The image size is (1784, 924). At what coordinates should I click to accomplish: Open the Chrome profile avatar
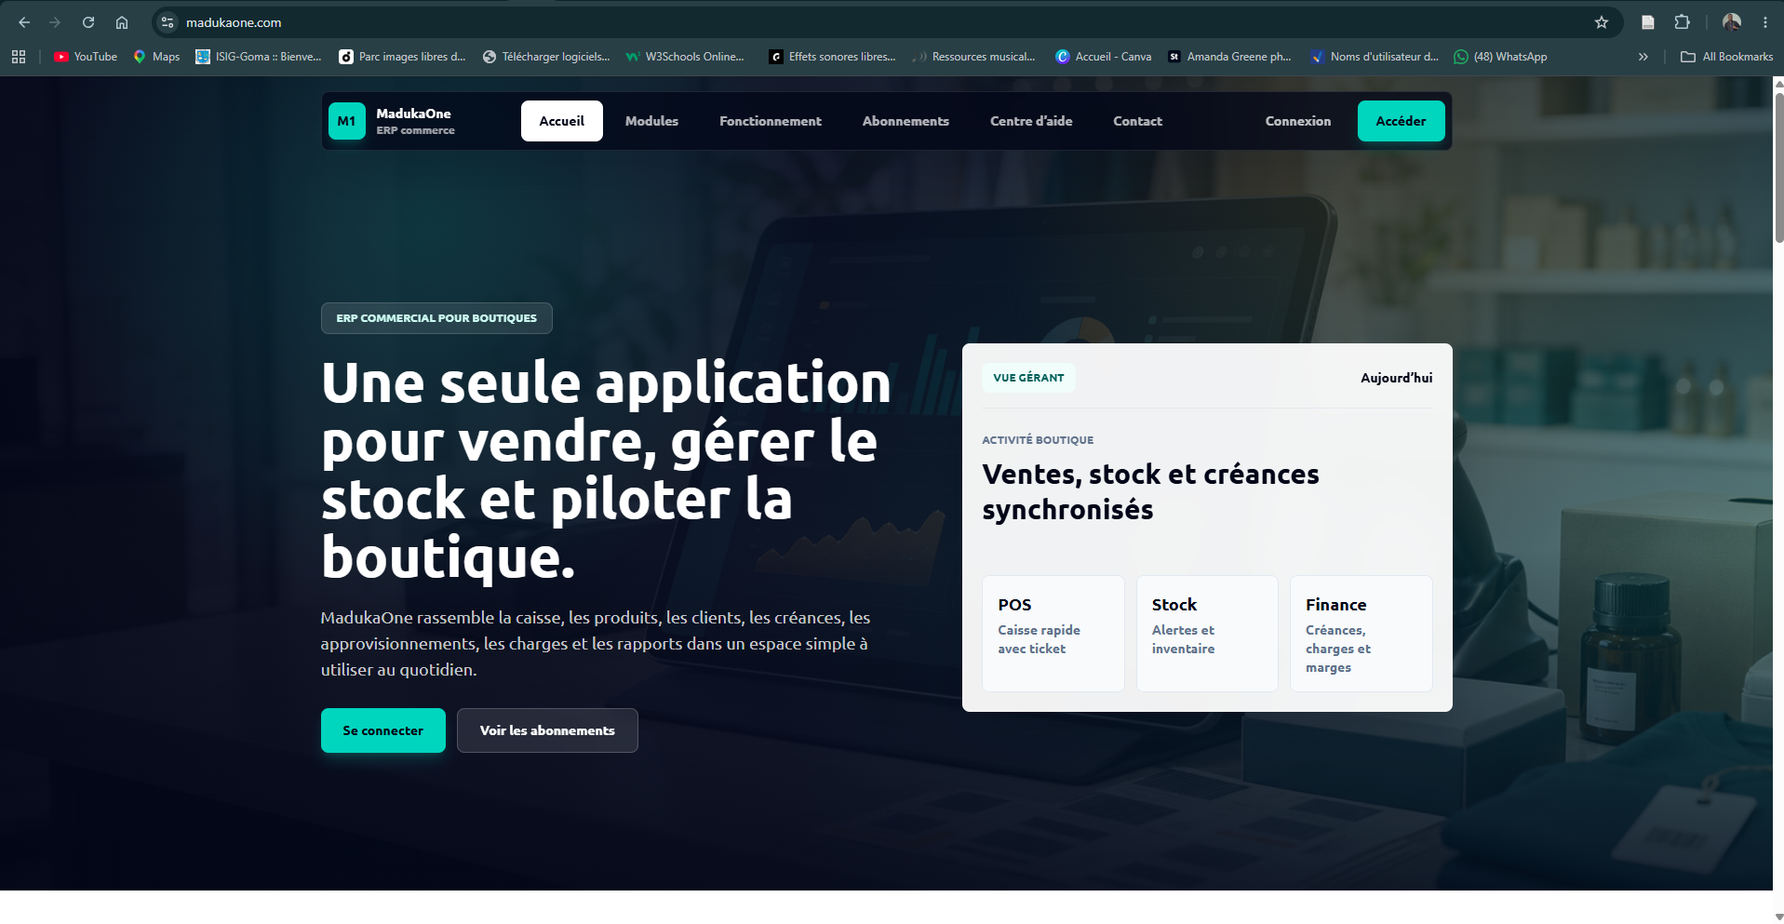click(x=1732, y=22)
